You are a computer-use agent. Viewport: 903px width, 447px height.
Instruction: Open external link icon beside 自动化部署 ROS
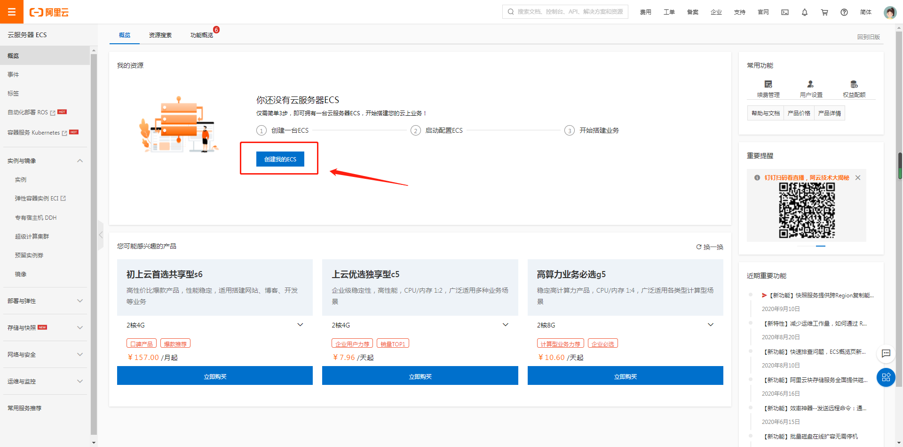[x=53, y=113]
